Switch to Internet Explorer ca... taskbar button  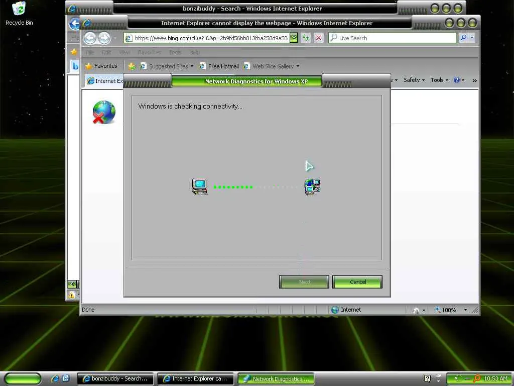coord(196,378)
